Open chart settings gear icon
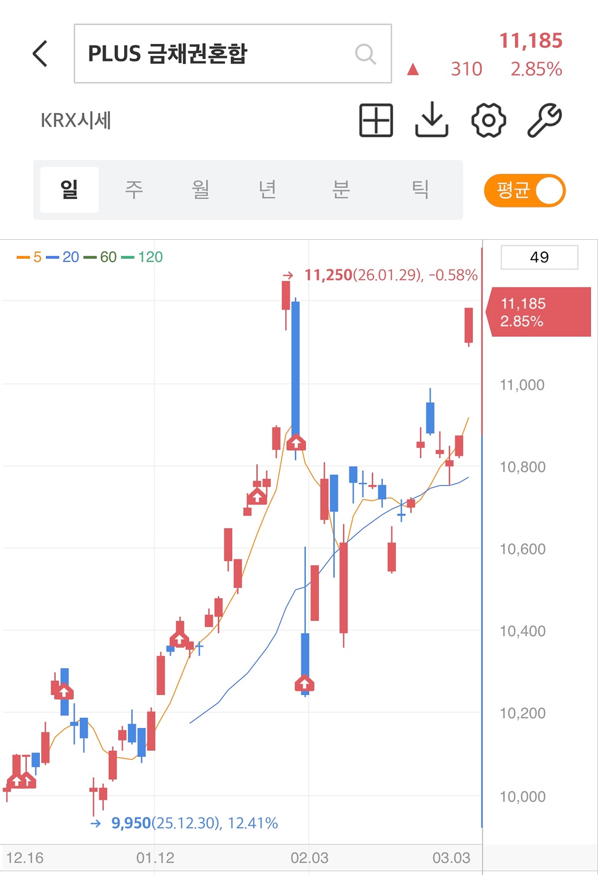This screenshot has height=875, width=598. point(488,120)
